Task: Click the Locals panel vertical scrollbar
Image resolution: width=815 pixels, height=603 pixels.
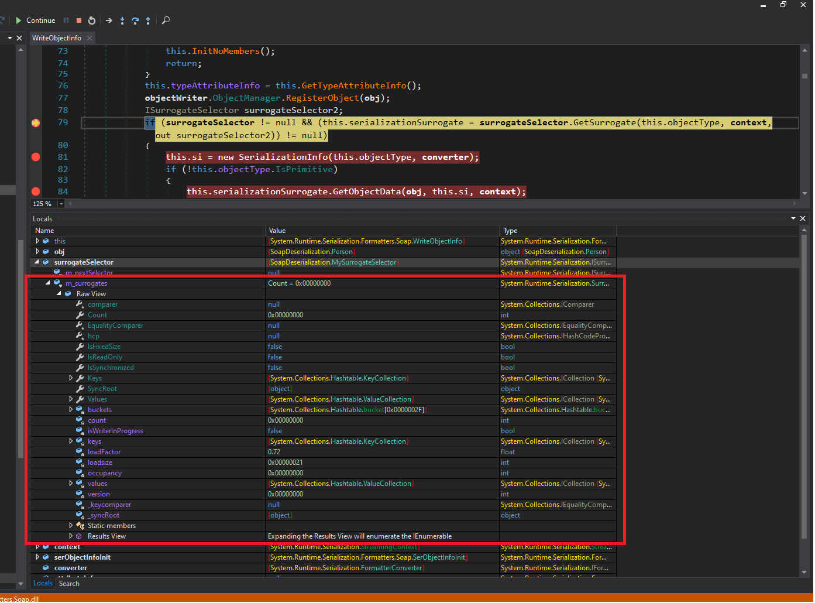Action: click(x=804, y=402)
